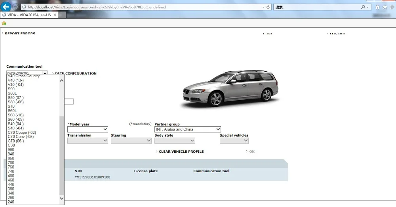The height and width of the screenshot is (207, 396).
Task: Open the Body style dropdown
Action: [175, 141]
